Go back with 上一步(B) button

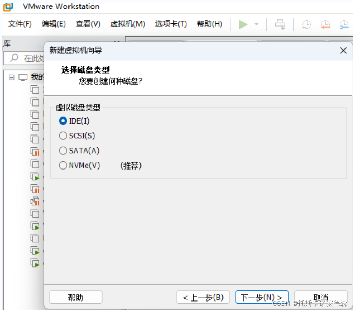click(203, 297)
